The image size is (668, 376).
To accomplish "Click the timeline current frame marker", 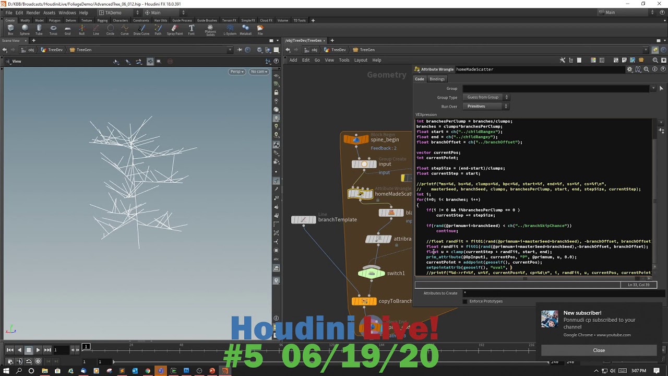I will [x=86, y=346].
